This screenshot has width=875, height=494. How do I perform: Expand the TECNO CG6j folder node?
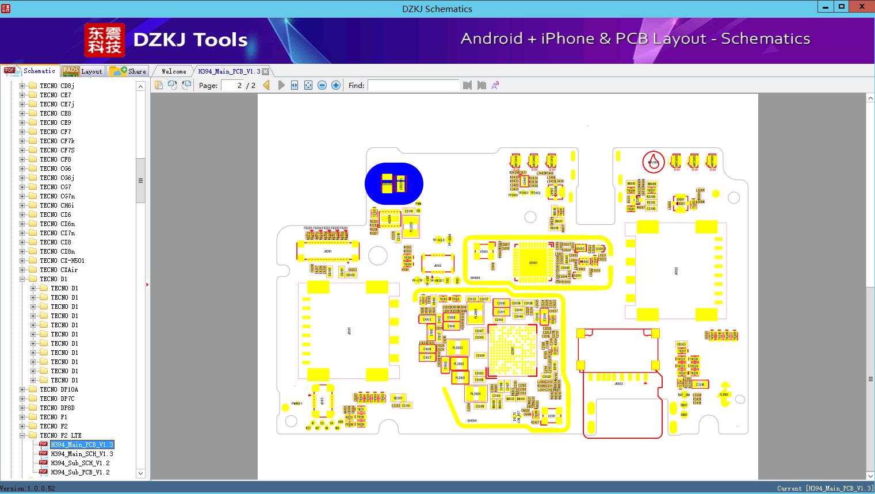22,178
